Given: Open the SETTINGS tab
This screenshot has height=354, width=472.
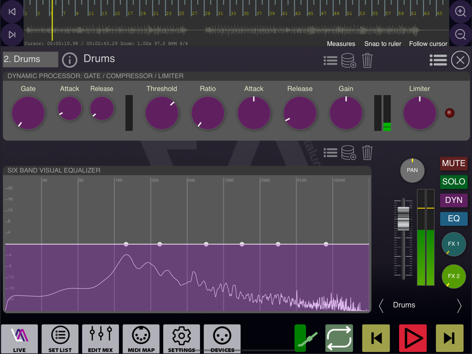Looking at the screenshot, I should click(182, 338).
